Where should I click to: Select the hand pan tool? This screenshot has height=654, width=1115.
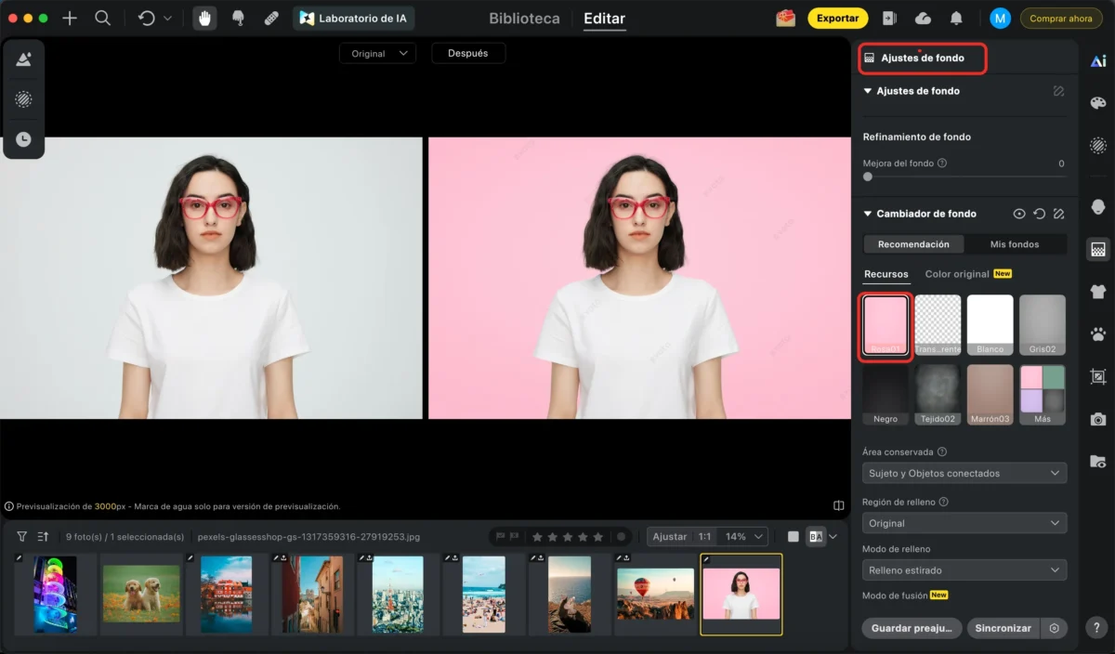pyautogui.click(x=204, y=19)
